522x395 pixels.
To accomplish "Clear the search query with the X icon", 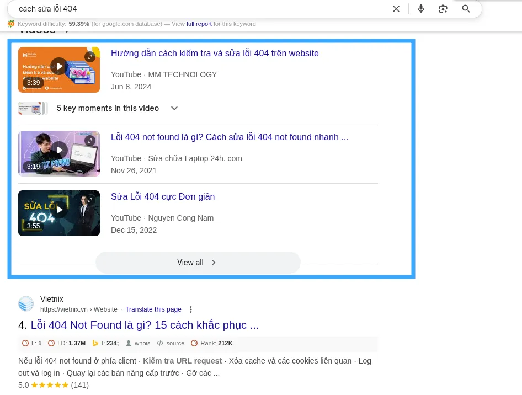I will tap(396, 8).
